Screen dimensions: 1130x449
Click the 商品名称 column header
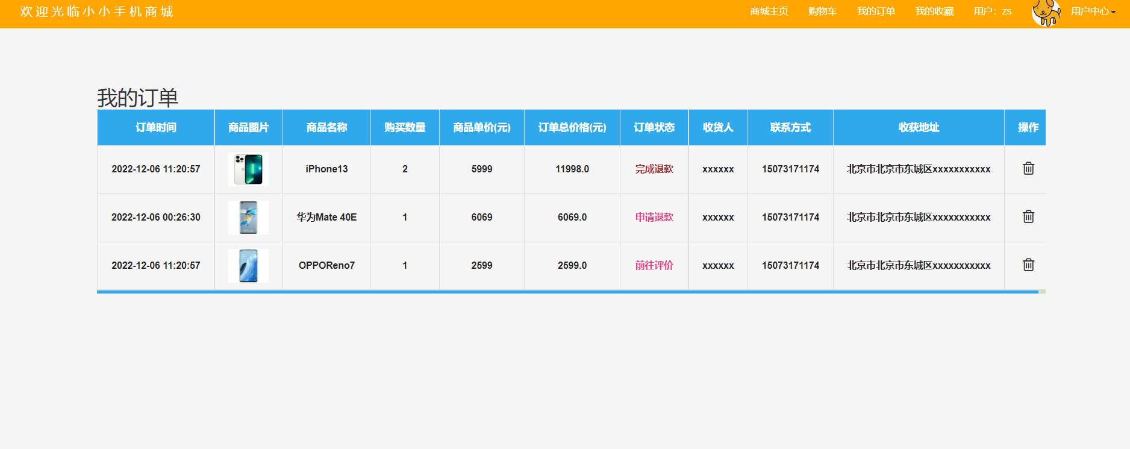[x=326, y=127]
